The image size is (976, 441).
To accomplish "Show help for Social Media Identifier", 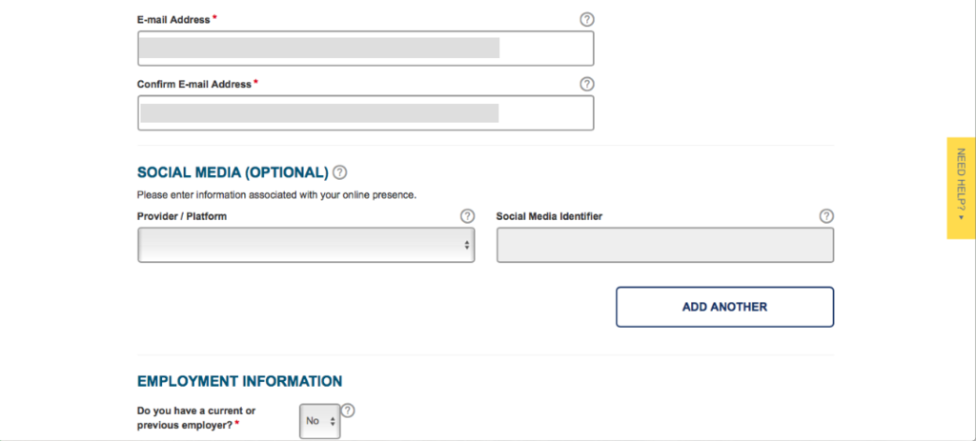I will (x=826, y=216).
